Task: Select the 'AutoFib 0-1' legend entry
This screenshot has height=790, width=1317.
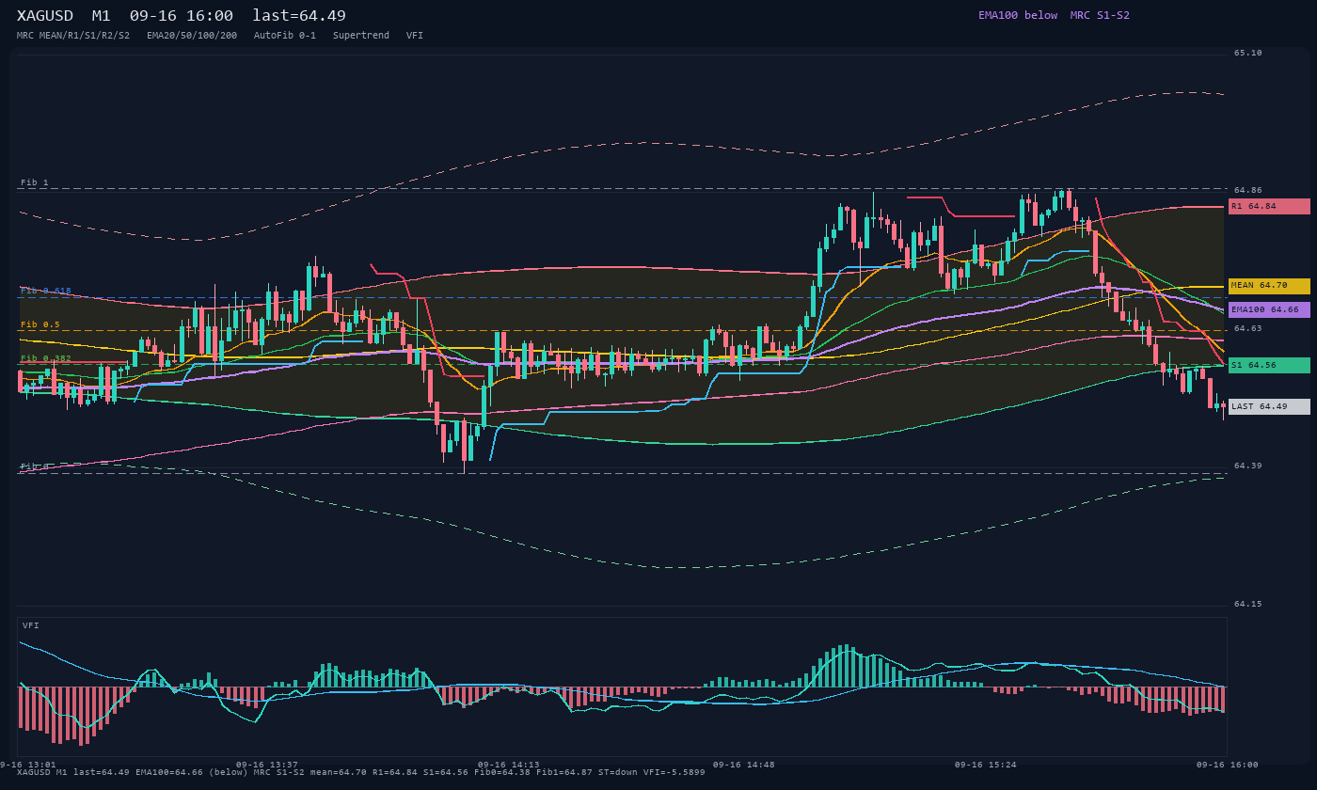Action: [285, 35]
